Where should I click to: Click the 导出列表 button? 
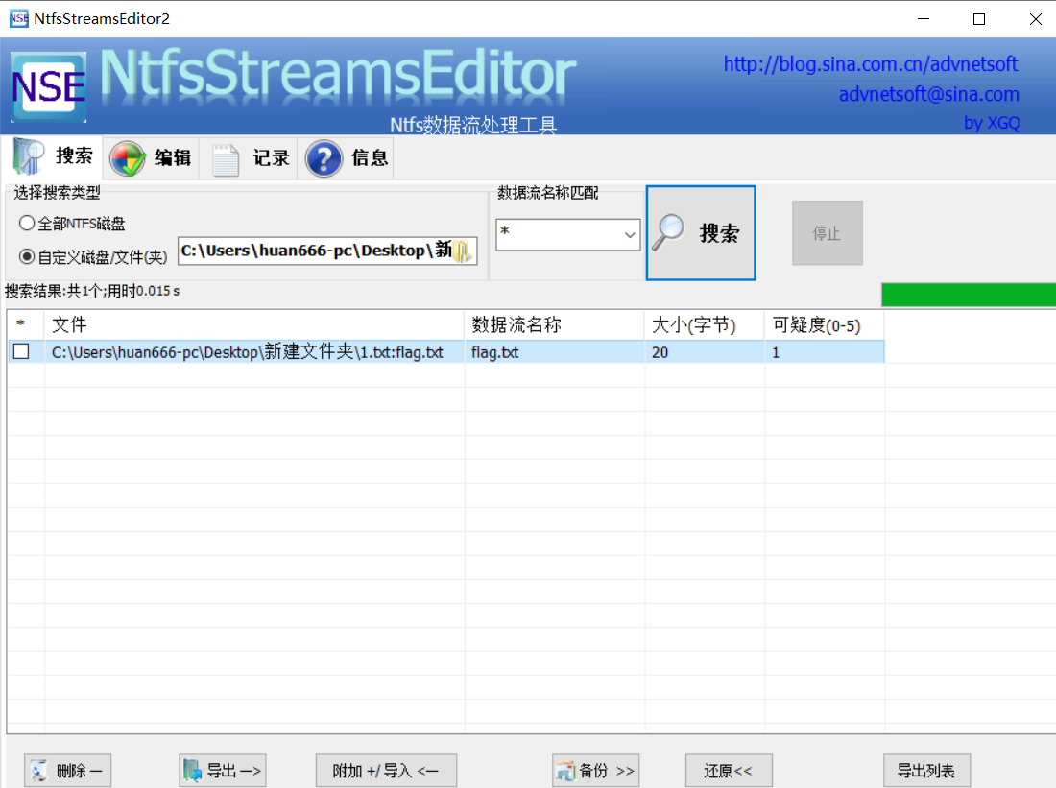tap(926, 771)
